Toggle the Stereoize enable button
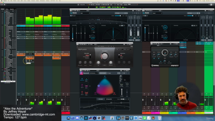 coord(90,26)
